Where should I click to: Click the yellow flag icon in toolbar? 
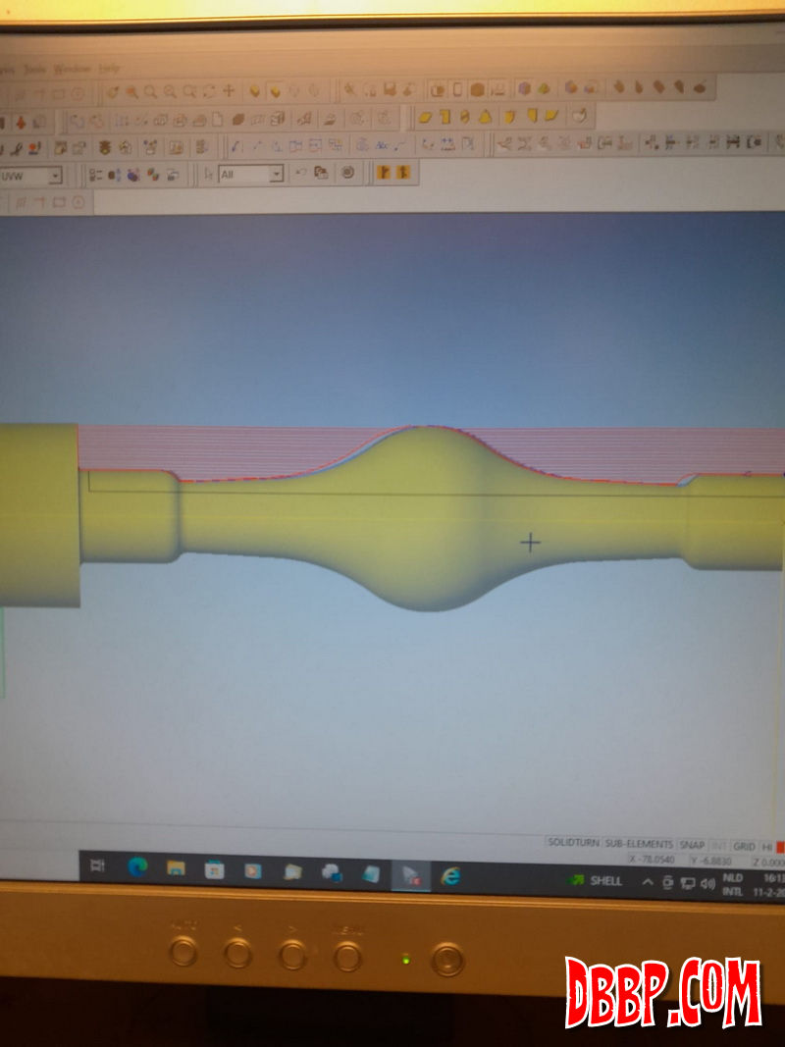(384, 174)
